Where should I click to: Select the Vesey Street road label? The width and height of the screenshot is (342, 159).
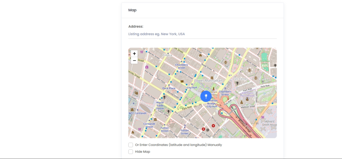point(150,96)
